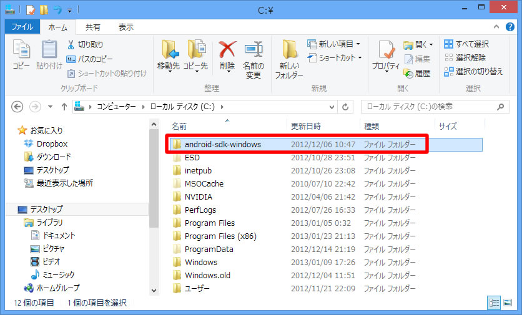Open 移動先 (Move to) folder menu

point(169,56)
